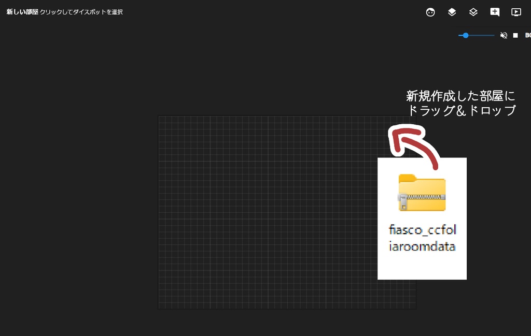This screenshot has height=336, width=531.
Task: Open the screen panel with the monitor play icon
Action: point(515,12)
